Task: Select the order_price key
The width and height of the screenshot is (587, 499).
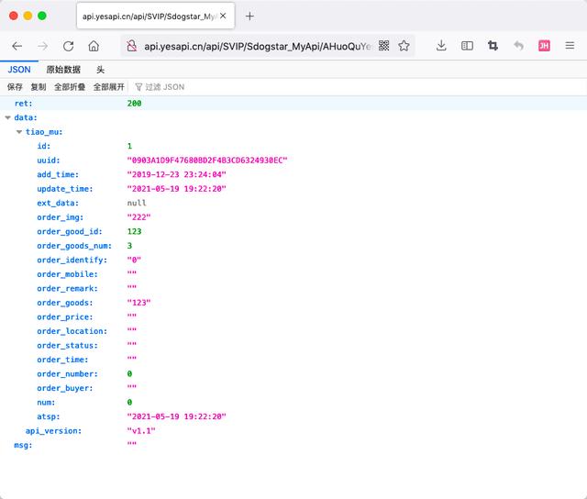Action: [x=65, y=316]
